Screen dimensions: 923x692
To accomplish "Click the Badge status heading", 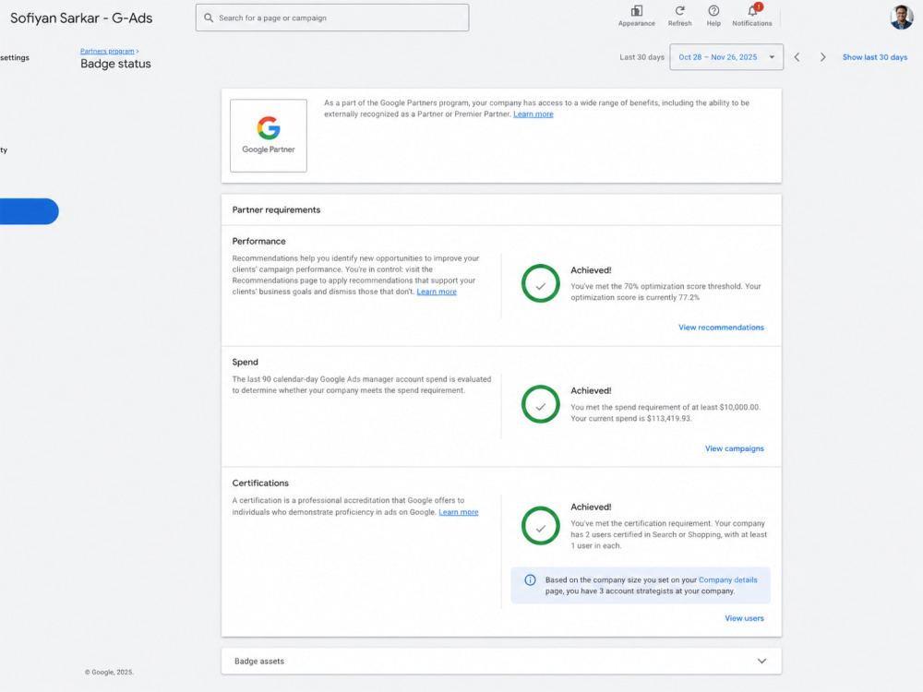I will (115, 64).
